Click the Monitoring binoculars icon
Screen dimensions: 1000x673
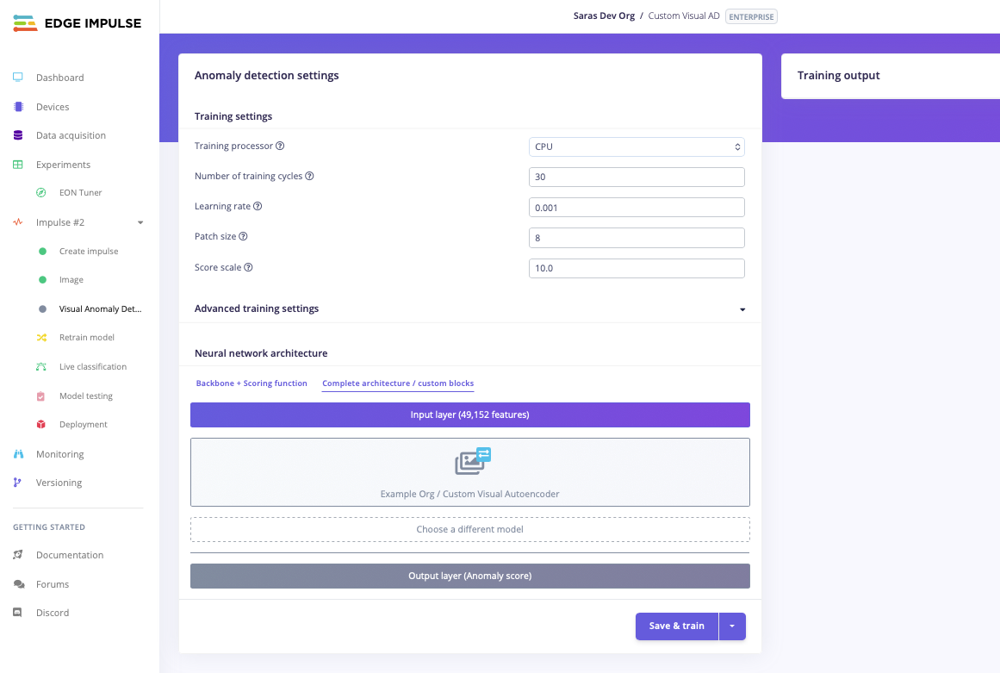click(18, 454)
